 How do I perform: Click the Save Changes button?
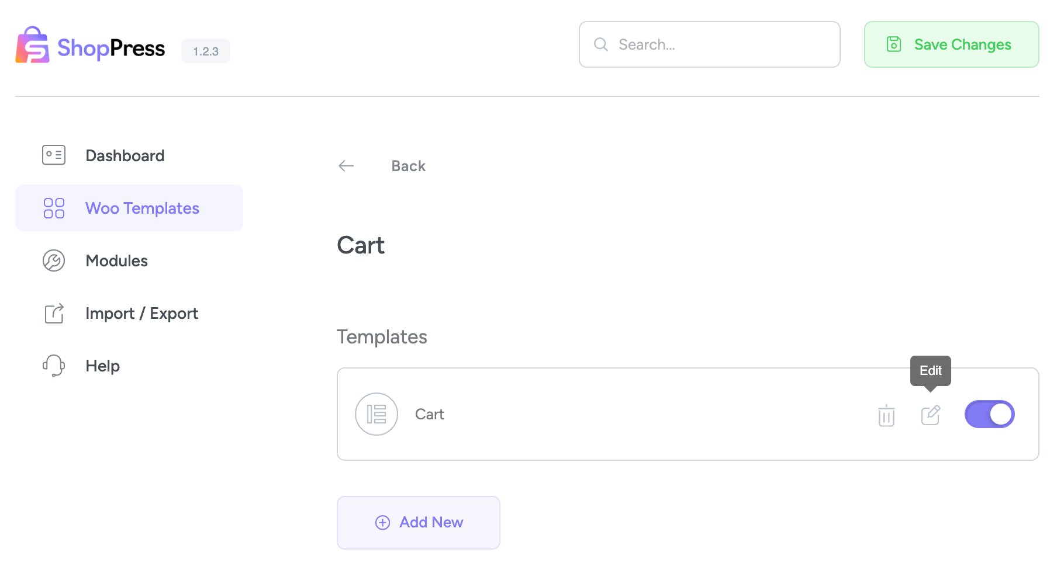pyautogui.click(x=951, y=44)
